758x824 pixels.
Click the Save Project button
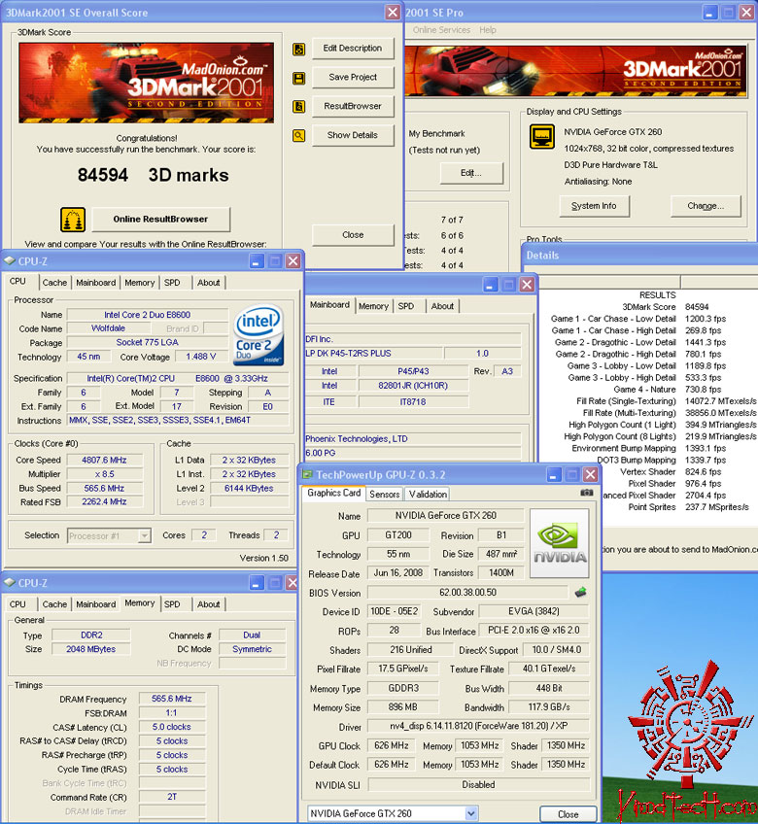click(x=353, y=78)
